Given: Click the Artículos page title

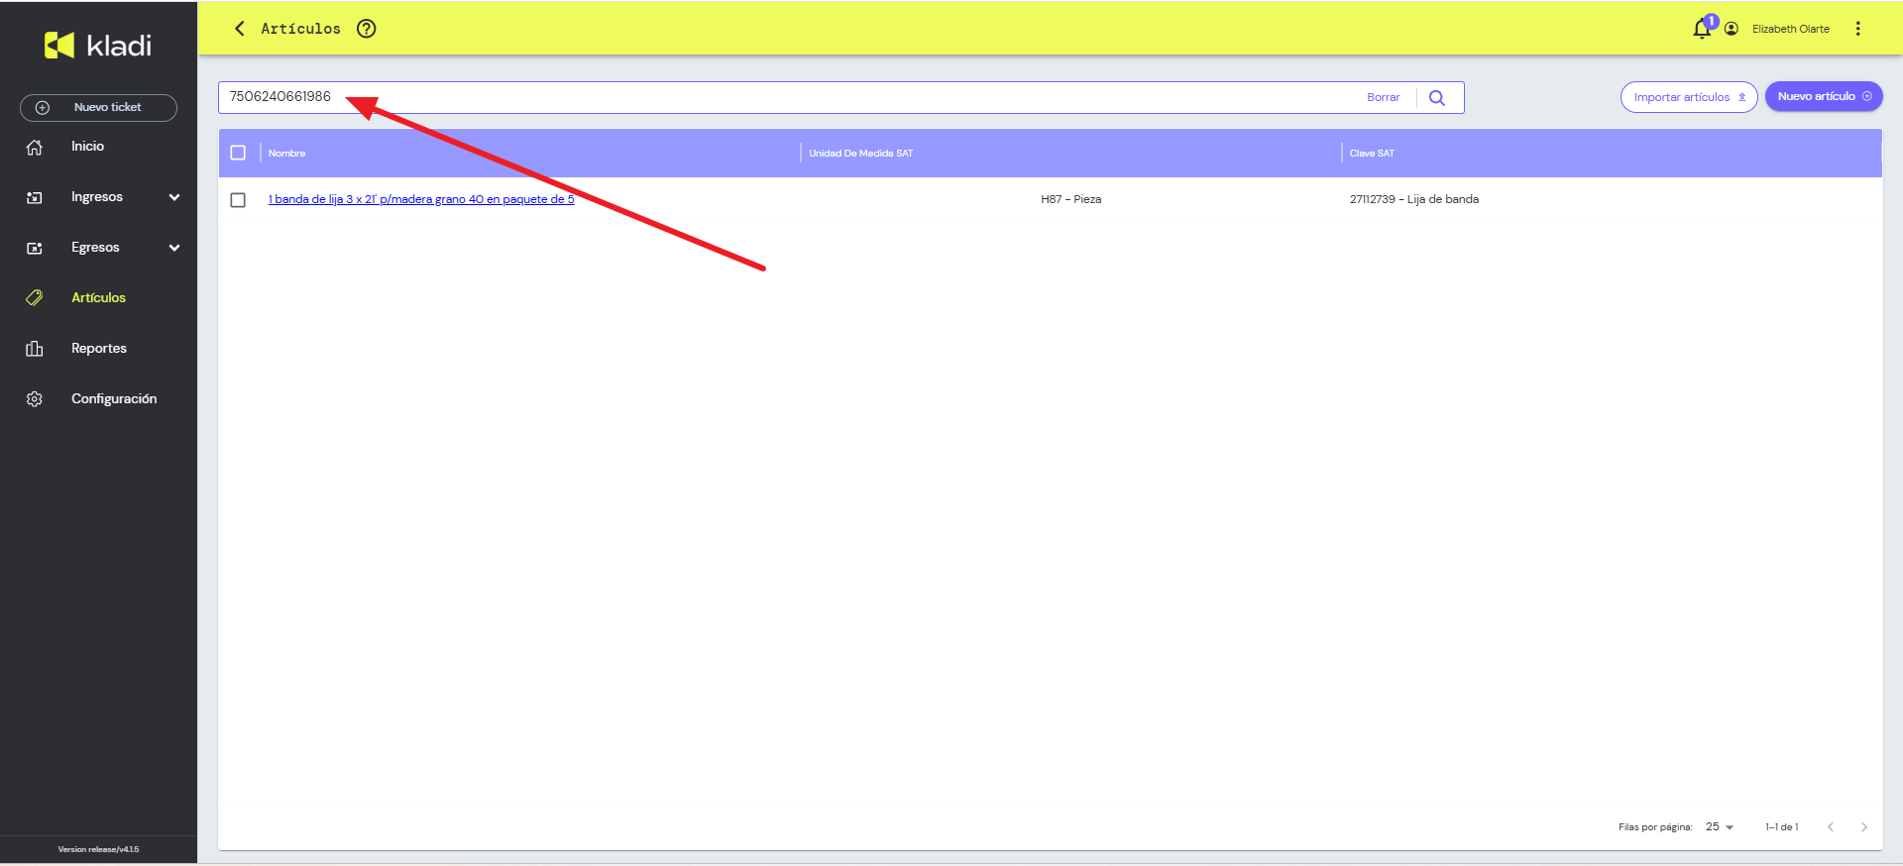Looking at the screenshot, I should coord(300,29).
